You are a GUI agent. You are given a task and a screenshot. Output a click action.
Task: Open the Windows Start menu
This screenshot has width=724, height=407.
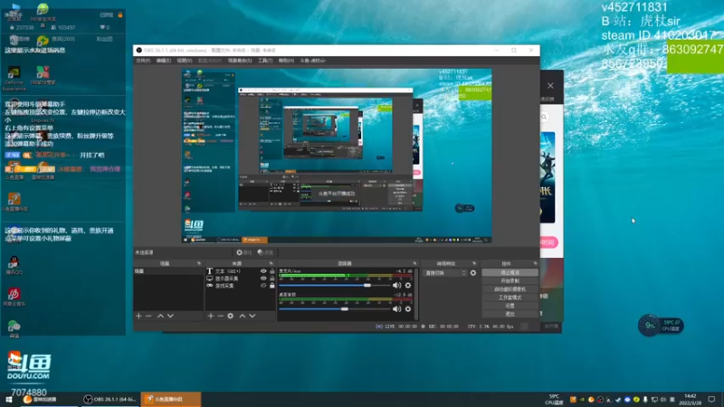pos(9,400)
